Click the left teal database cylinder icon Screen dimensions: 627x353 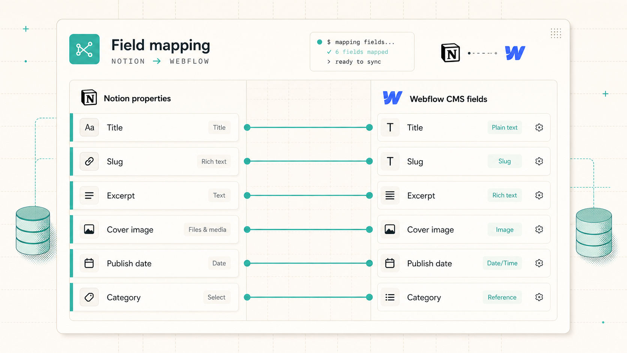pos(33,231)
